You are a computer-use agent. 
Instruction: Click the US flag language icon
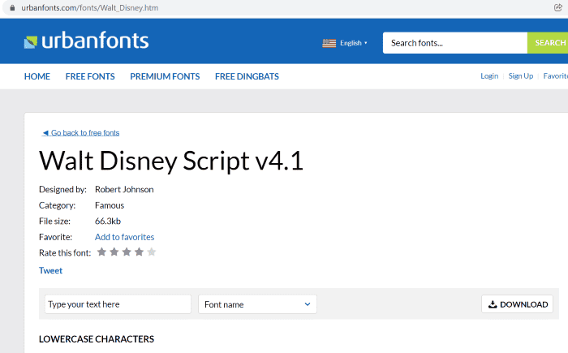pos(329,43)
